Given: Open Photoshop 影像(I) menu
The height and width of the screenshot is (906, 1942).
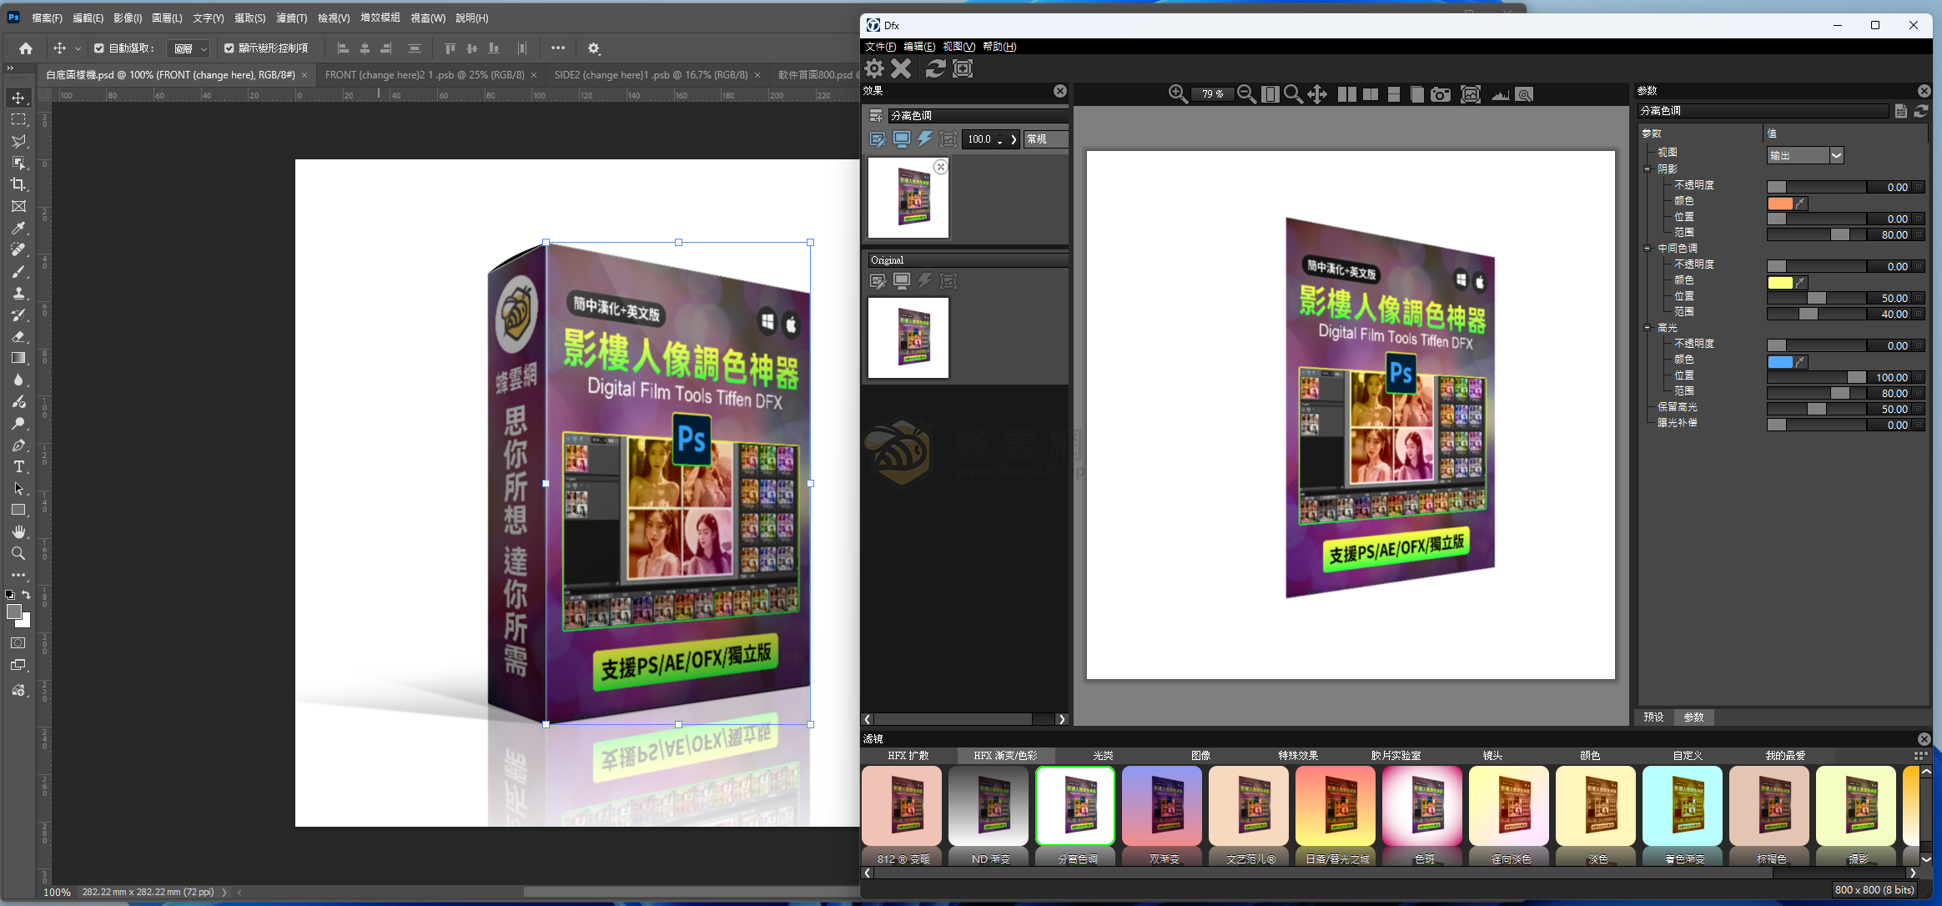Looking at the screenshot, I should [x=128, y=18].
